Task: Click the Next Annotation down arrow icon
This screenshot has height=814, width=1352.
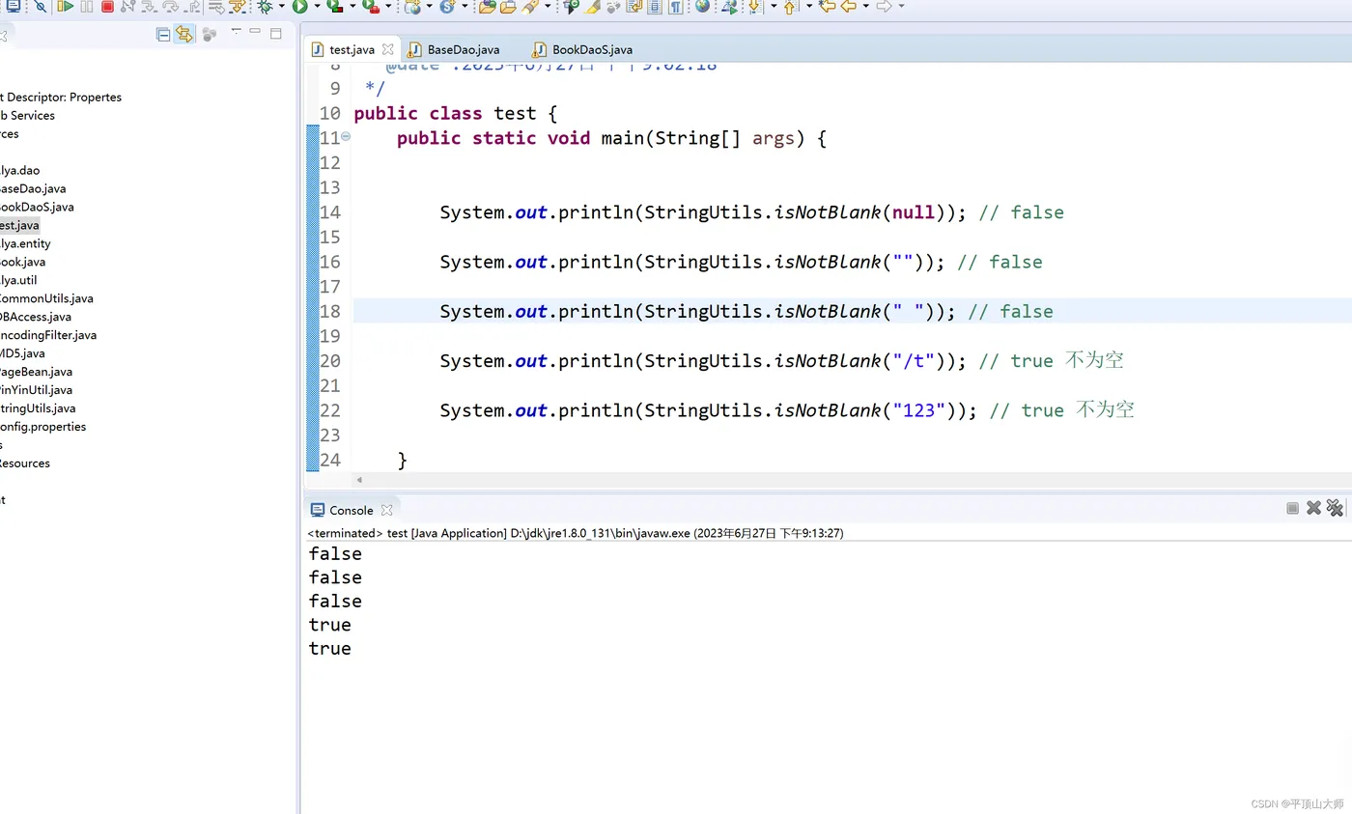Action: coord(754,7)
